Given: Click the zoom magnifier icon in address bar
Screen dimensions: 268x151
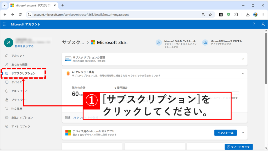Looking at the screenshot, I should [x=203, y=15].
